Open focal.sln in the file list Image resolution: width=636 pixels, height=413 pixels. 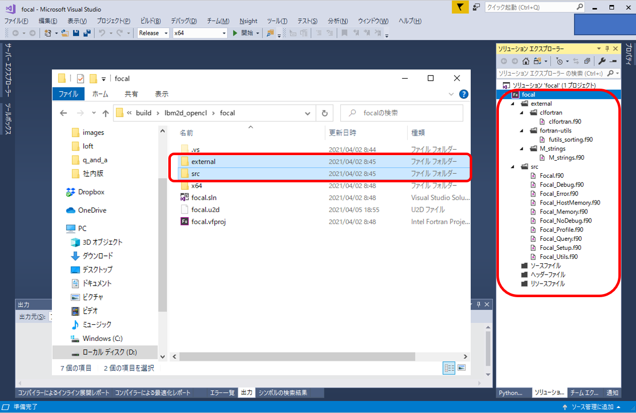click(x=204, y=197)
